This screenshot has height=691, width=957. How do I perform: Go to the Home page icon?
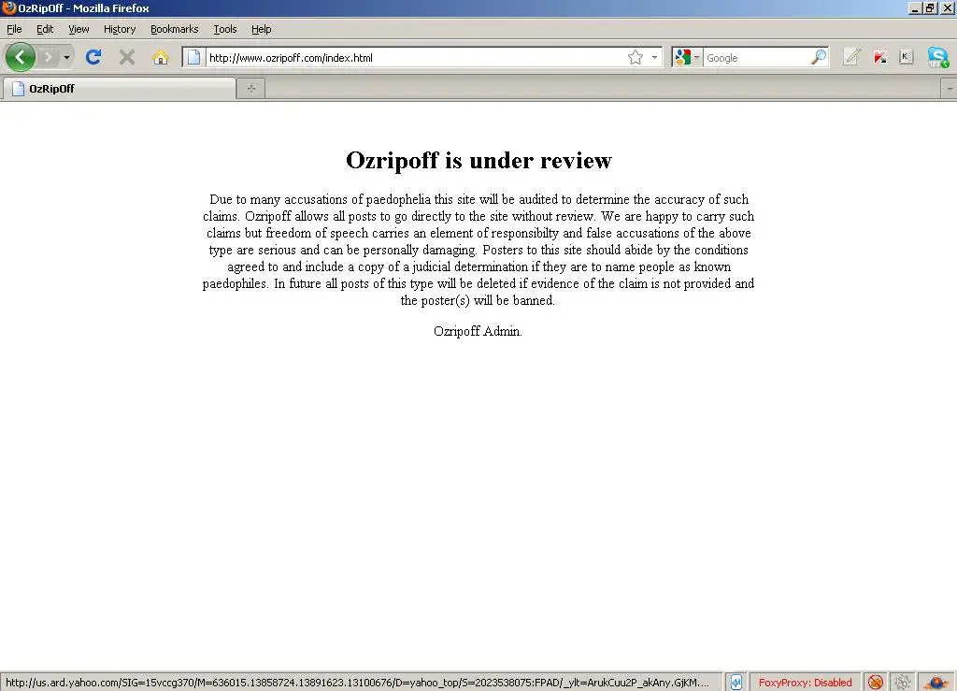pos(161,57)
